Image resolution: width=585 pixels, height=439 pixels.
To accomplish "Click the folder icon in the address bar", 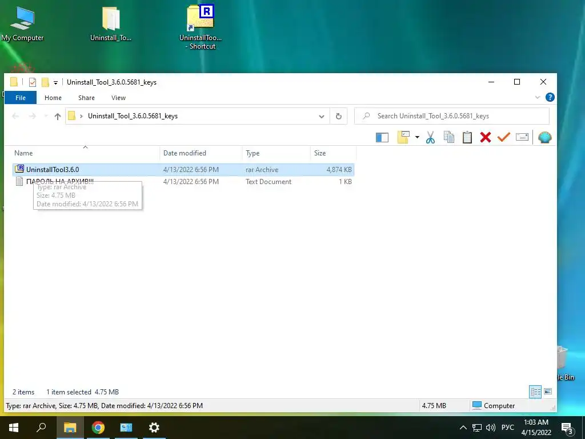I will [71, 116].
